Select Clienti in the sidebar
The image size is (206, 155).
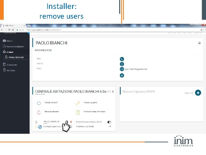click(8, 52)
